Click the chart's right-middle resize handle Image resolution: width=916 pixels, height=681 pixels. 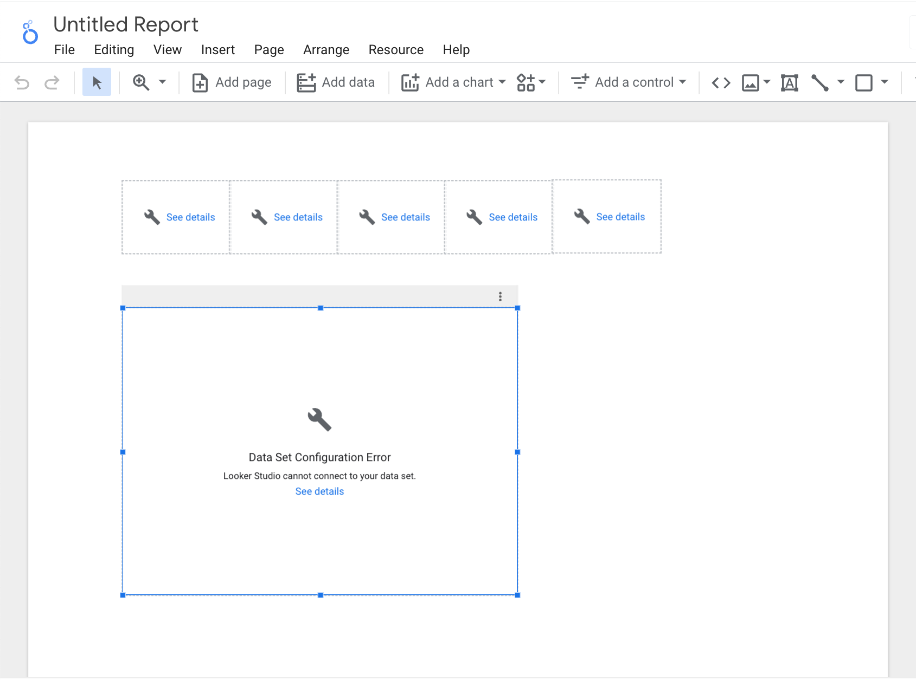(517, 452)
